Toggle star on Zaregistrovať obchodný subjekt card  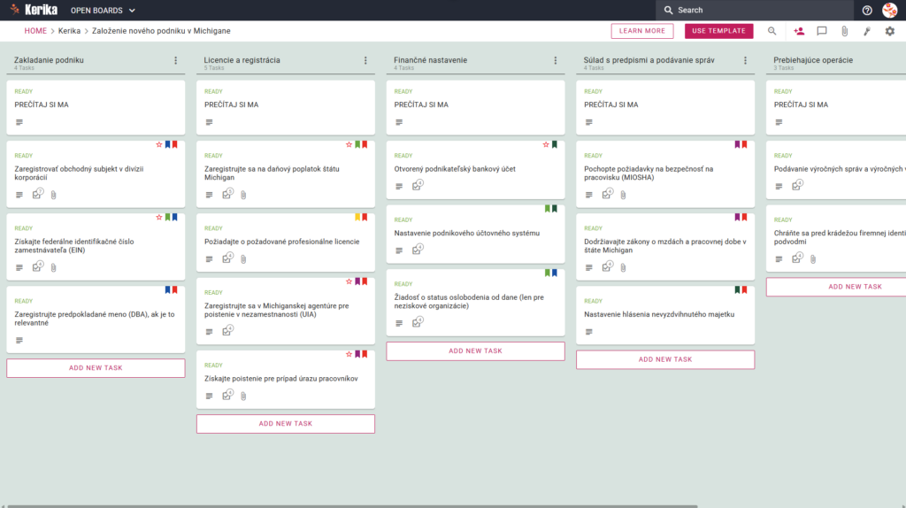(159, 144)
